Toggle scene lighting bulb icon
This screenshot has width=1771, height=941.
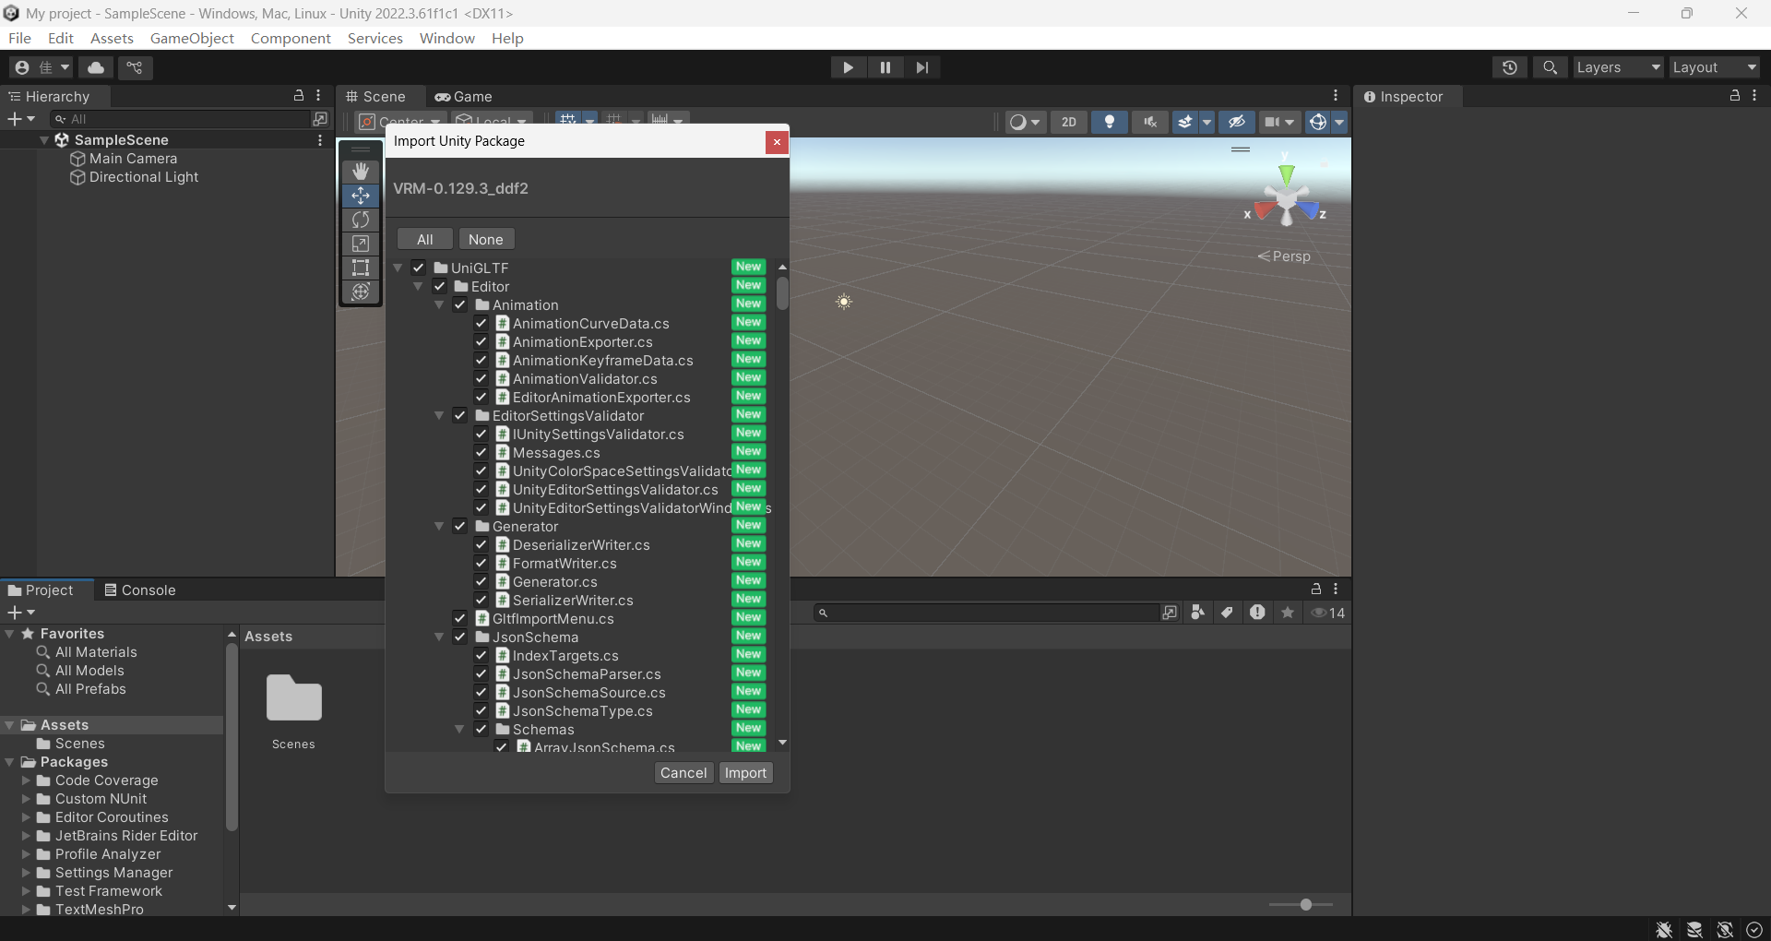click(x=1110, y=122)
